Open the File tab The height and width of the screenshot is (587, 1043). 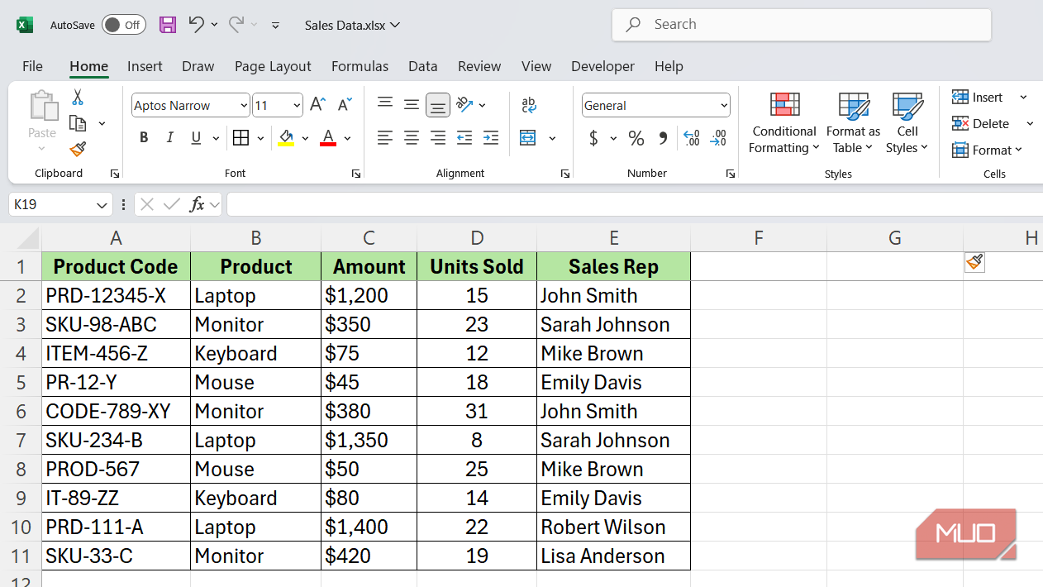tap(32, 66)
